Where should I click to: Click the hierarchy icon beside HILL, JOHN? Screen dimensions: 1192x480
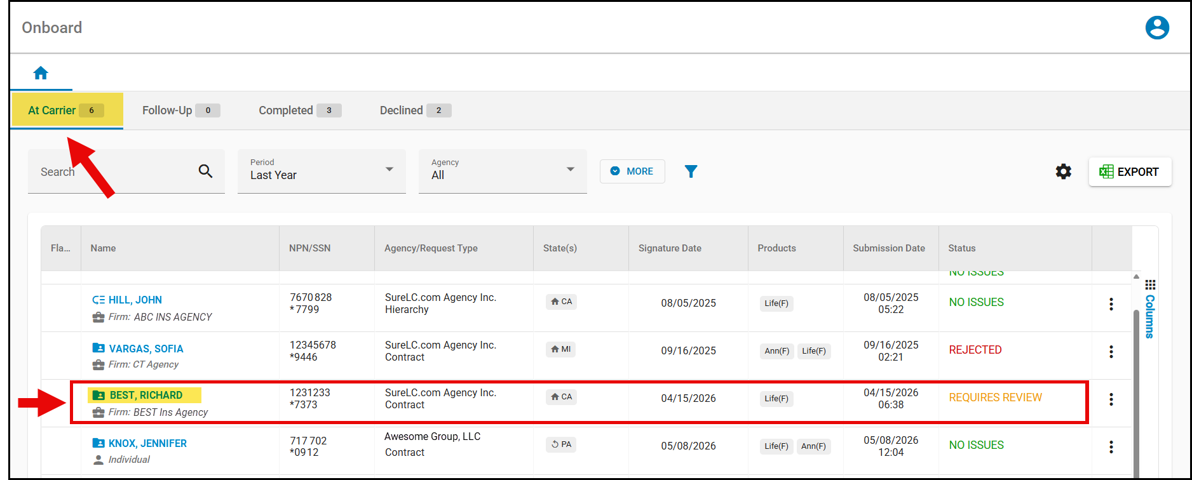[98, 300]
